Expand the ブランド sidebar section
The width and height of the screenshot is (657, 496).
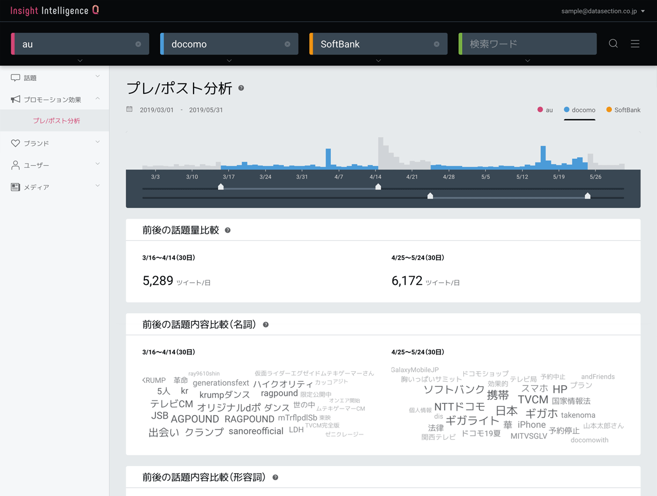97,142
